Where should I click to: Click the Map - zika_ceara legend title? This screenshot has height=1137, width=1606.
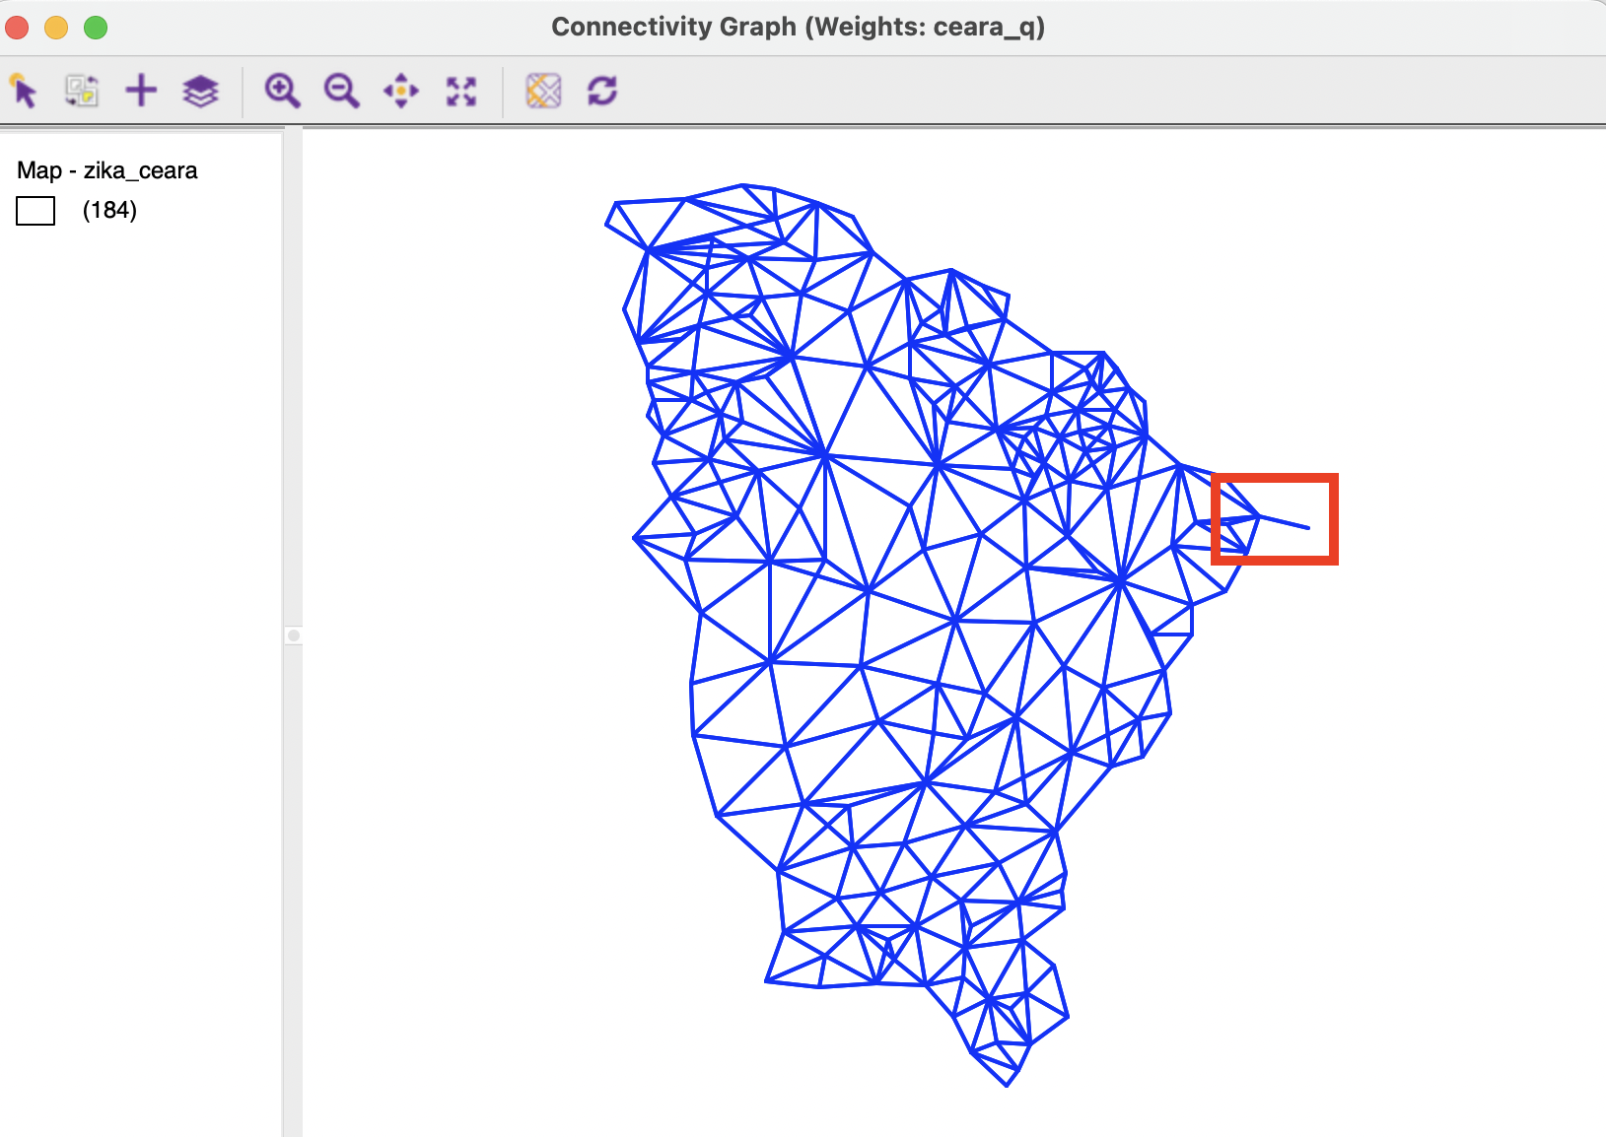(107, 170)
